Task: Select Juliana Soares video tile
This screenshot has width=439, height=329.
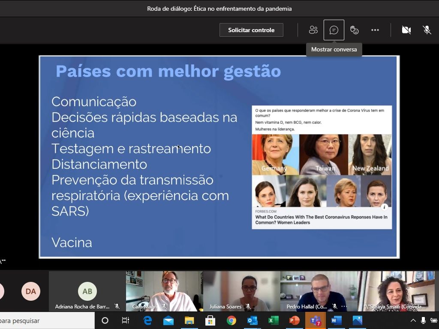Action: [x=241, y=290]
